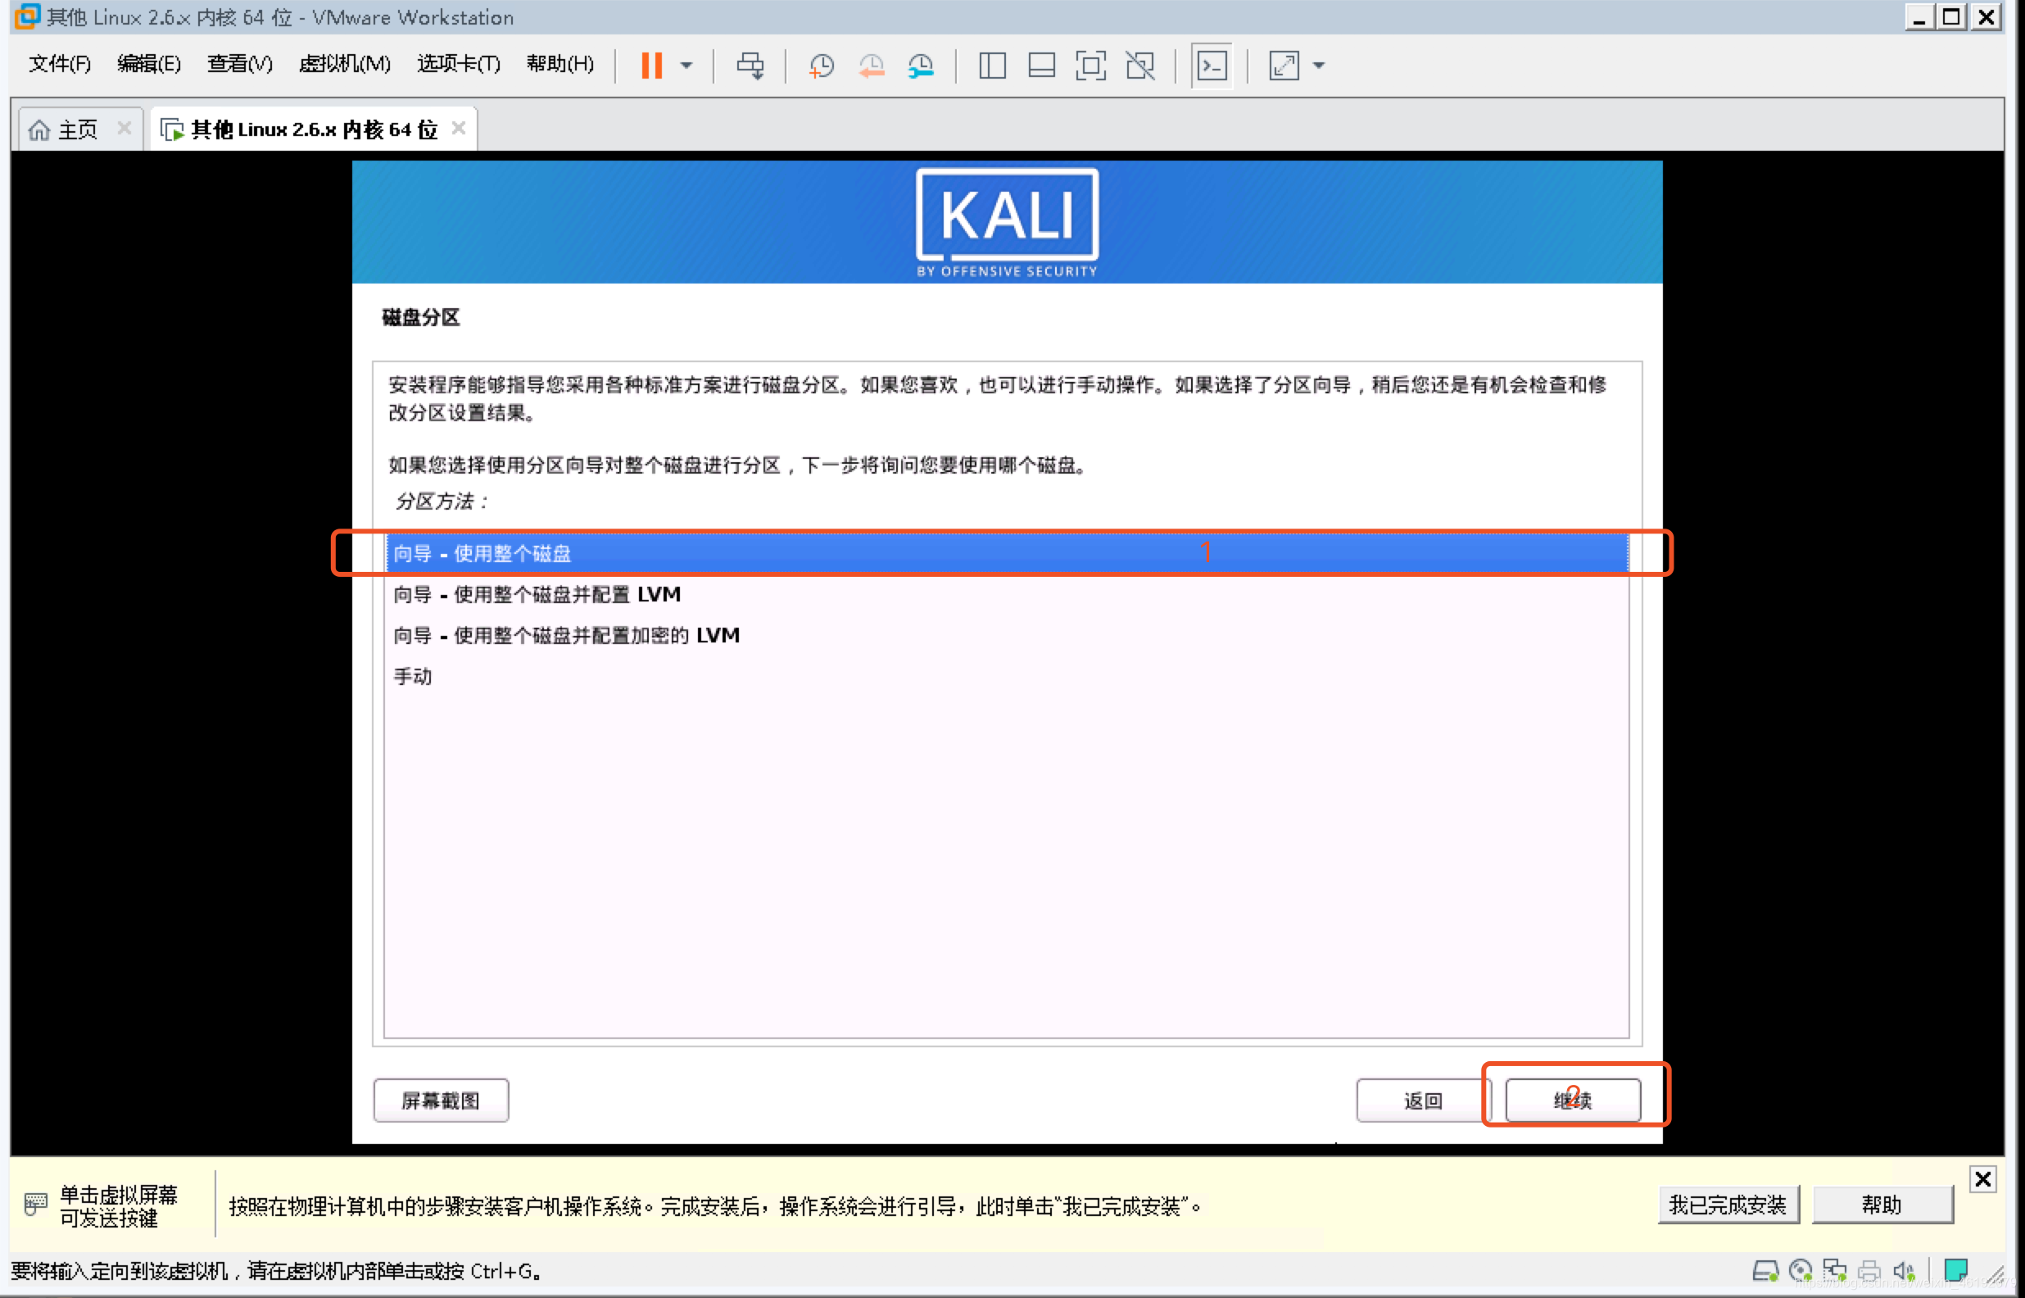Open the suspend button dropdown arrow
The image size is (2025, 1298).
point(686,65)
